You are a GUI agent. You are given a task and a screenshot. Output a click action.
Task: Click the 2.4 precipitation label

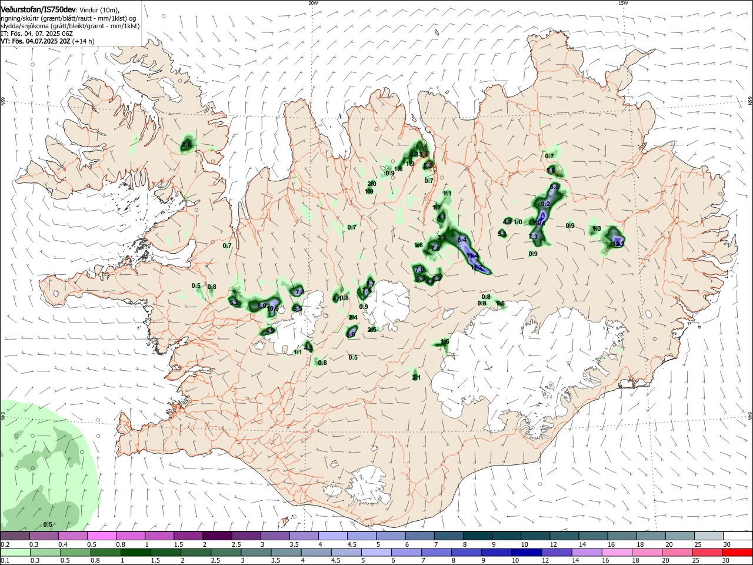[x=353, y=317]
